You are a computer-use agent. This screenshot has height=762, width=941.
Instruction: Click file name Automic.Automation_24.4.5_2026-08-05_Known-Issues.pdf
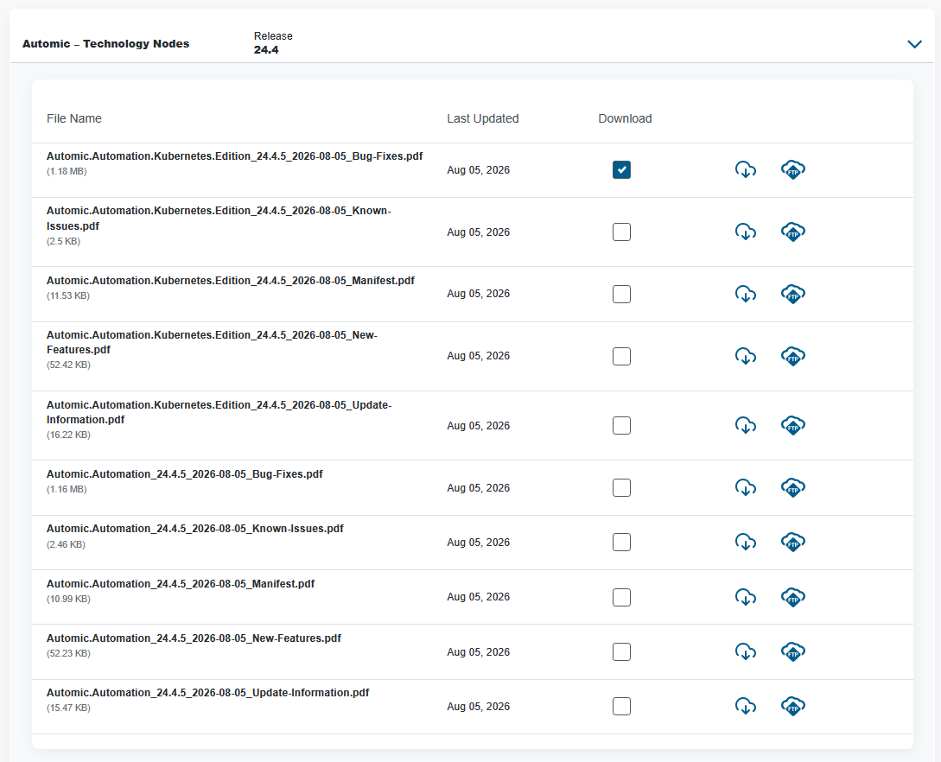(195, 529)
